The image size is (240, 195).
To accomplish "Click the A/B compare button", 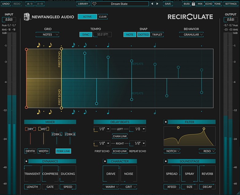I will (x=30, y=4).
